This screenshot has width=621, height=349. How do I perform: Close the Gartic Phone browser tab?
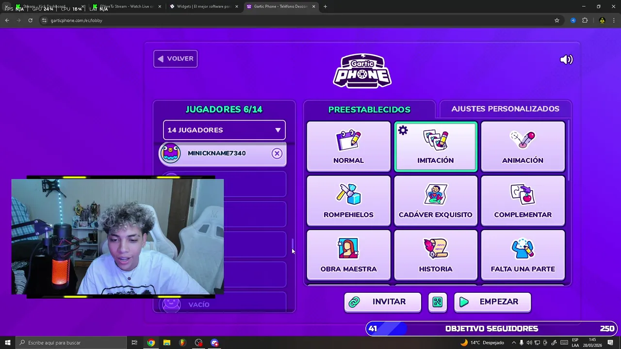[x=313, y=7]
